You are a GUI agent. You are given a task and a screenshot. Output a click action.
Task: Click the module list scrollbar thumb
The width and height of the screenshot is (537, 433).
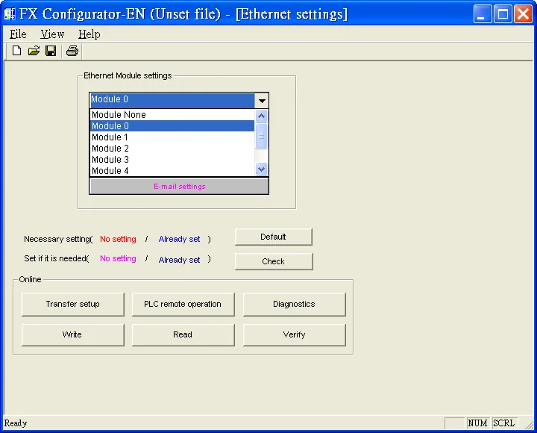[261, 136]
